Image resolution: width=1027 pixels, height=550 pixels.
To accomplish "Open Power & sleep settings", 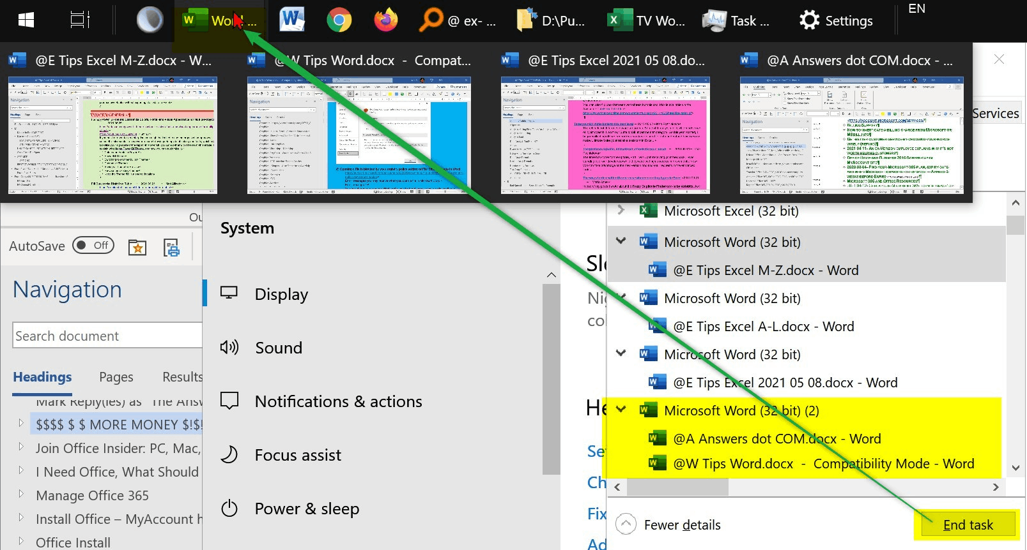I will (307, 509).
